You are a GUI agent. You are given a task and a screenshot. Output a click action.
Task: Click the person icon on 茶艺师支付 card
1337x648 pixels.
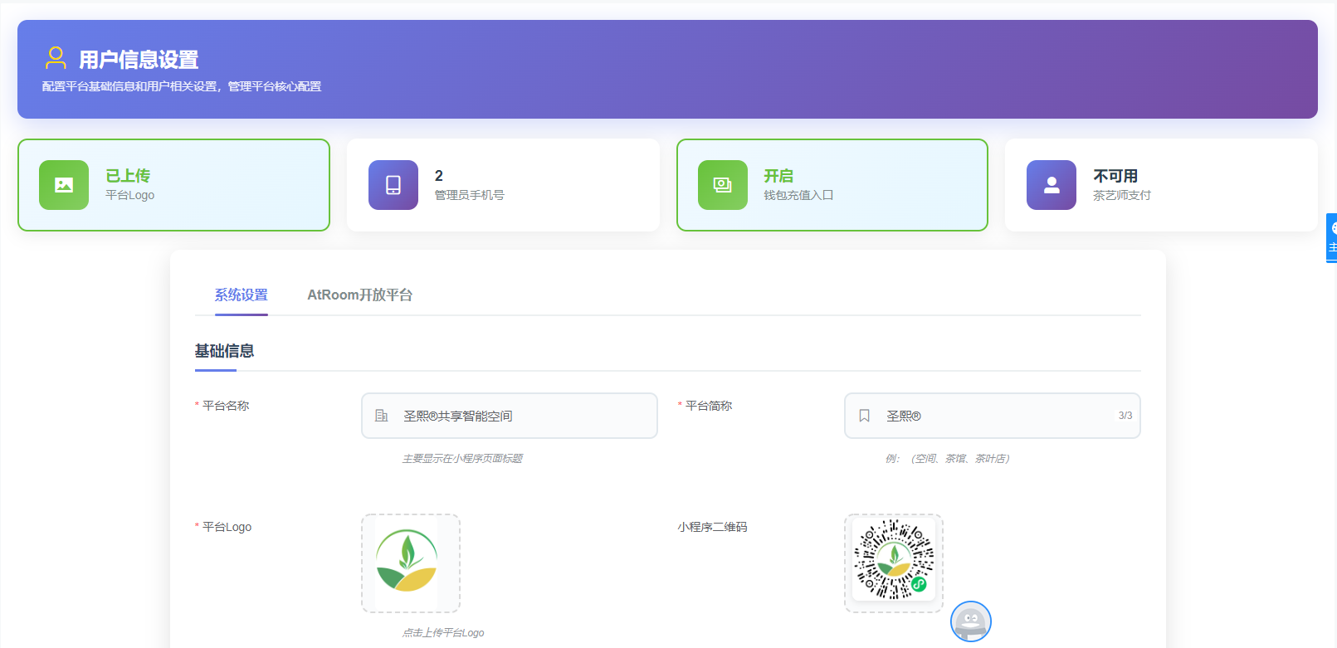pyautogui.click(x=1052, y=185)
